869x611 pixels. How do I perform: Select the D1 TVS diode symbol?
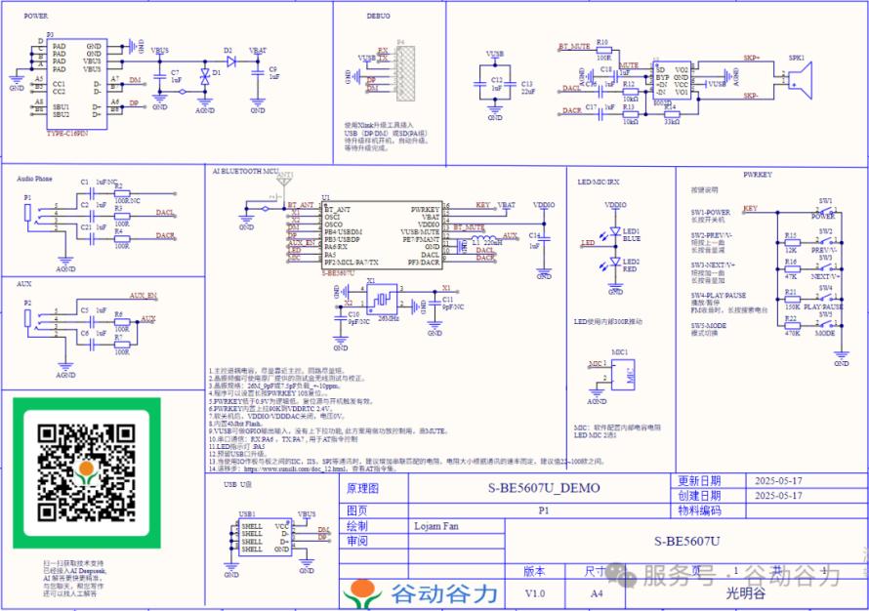204,77
